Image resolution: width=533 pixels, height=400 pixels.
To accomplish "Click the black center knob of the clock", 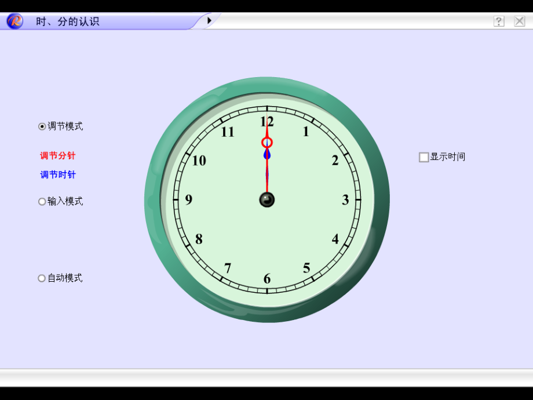I will tap(266, 200).
